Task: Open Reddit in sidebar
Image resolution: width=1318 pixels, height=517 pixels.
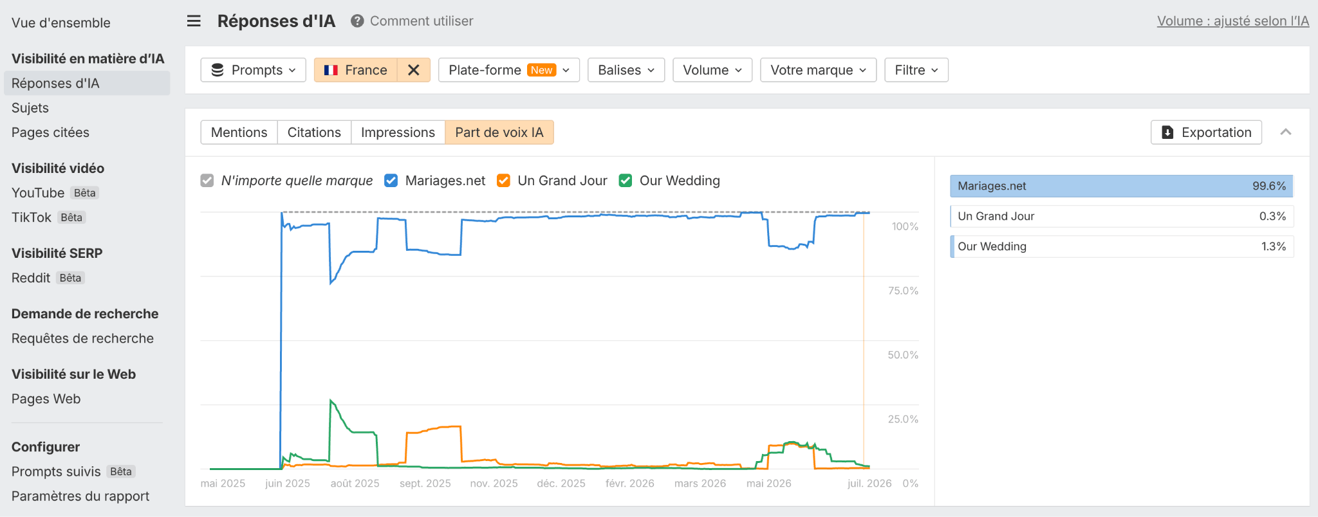Action: point(31,278)
